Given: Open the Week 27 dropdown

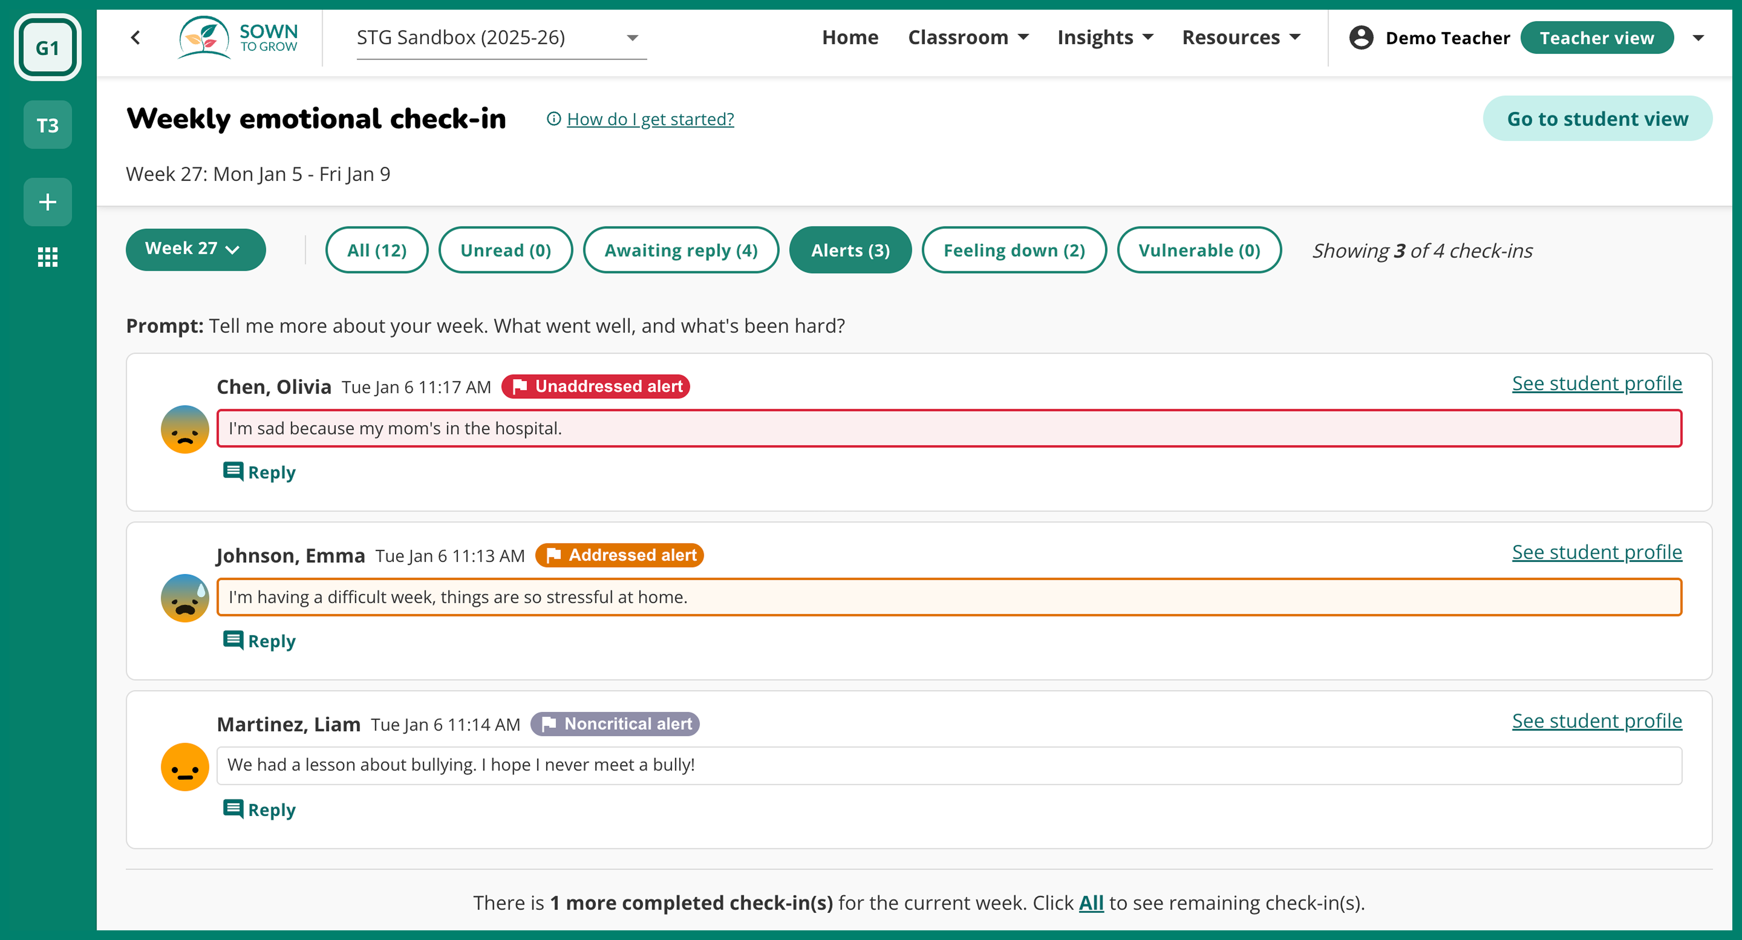Looking at the screenshot, I should pos(196,250).
